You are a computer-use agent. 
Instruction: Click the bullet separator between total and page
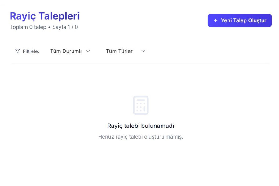(x=49, y=27)
